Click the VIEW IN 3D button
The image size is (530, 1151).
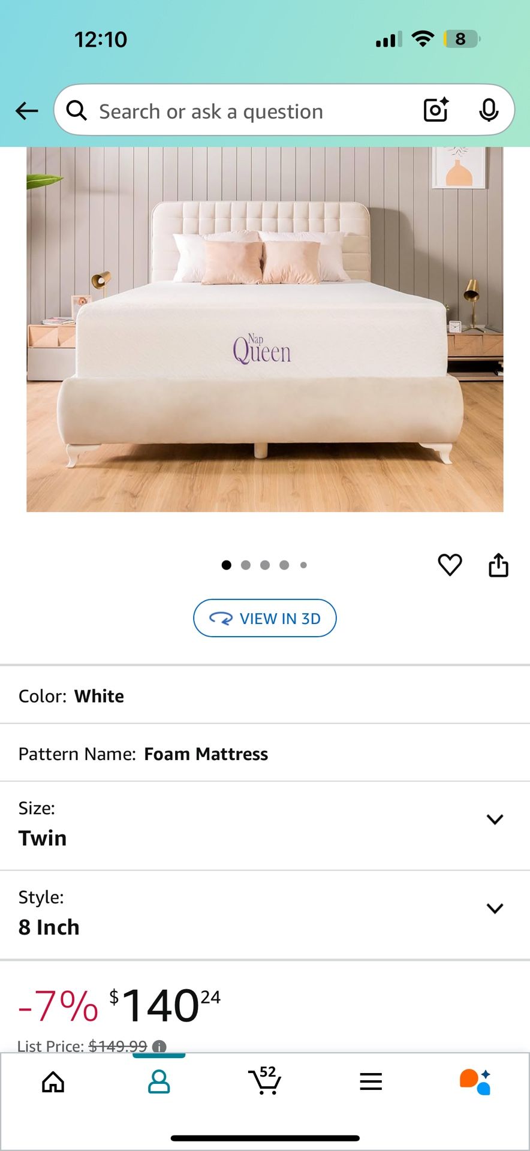[x=264, y=618]
